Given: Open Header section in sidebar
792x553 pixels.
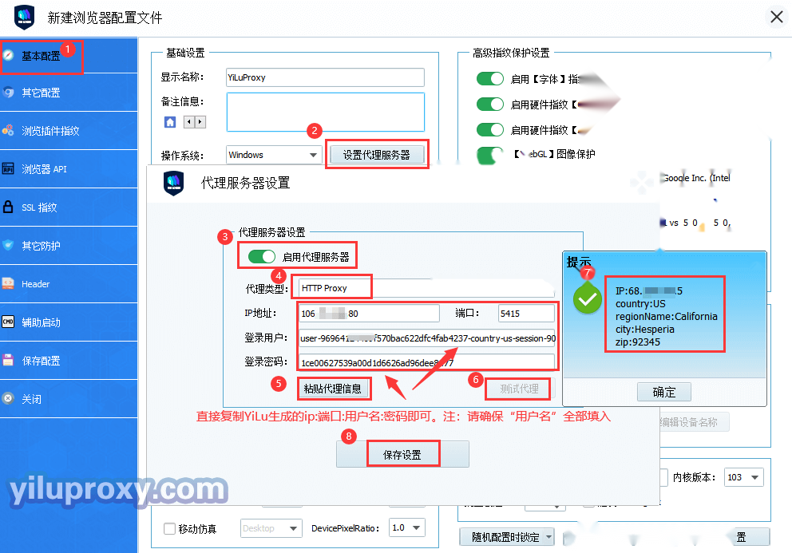Looking at the screenshot, I should [x=69, y=284].
